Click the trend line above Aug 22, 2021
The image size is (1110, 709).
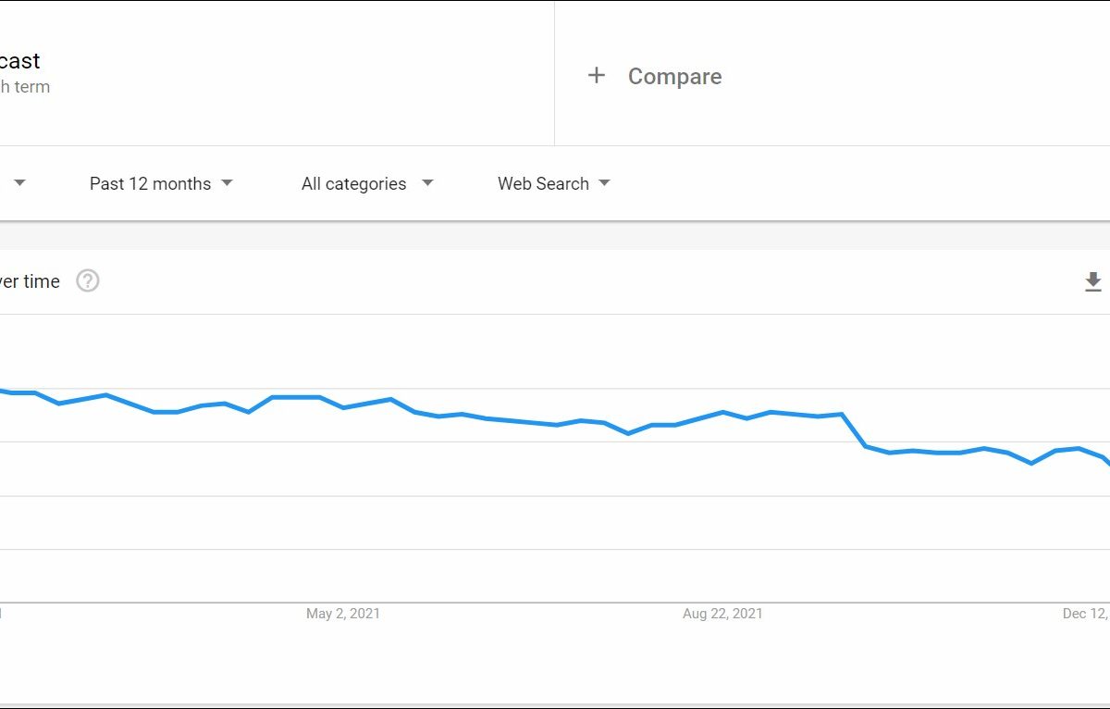pyautogui.click(x=722, y=413)
